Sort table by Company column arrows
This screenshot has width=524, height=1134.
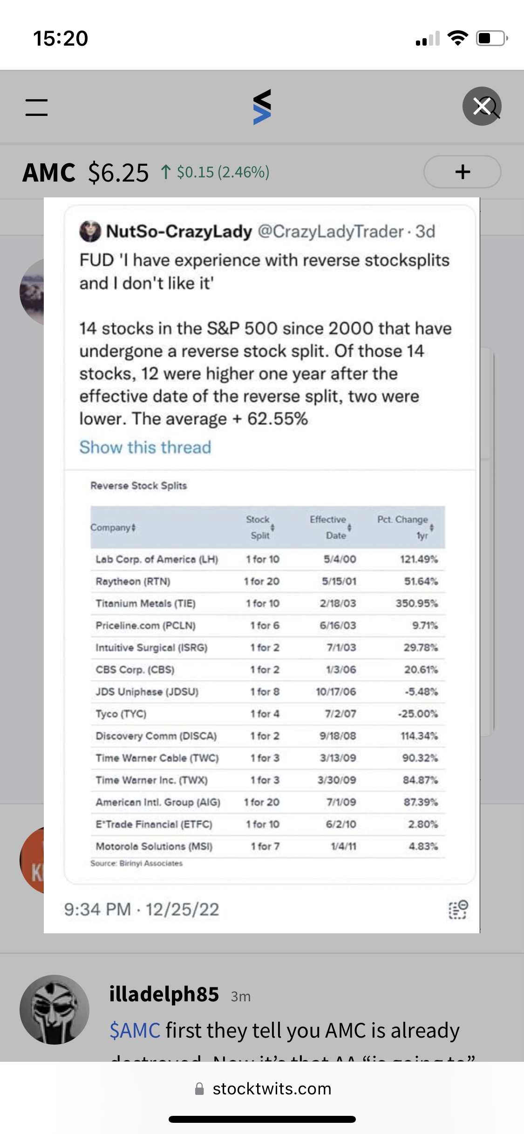134,527
